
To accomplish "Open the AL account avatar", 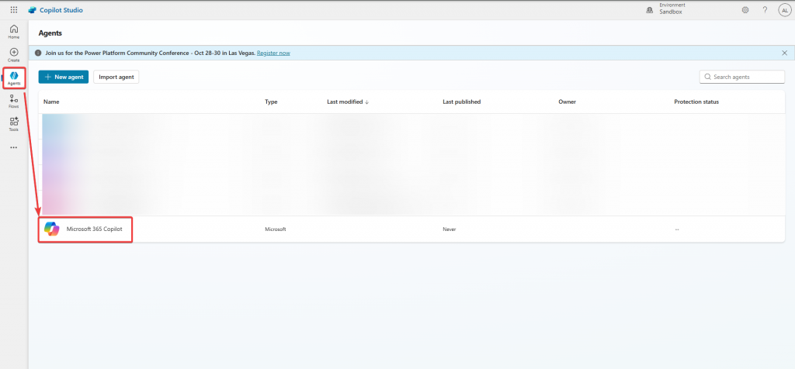I will click(x=784, y=10).
